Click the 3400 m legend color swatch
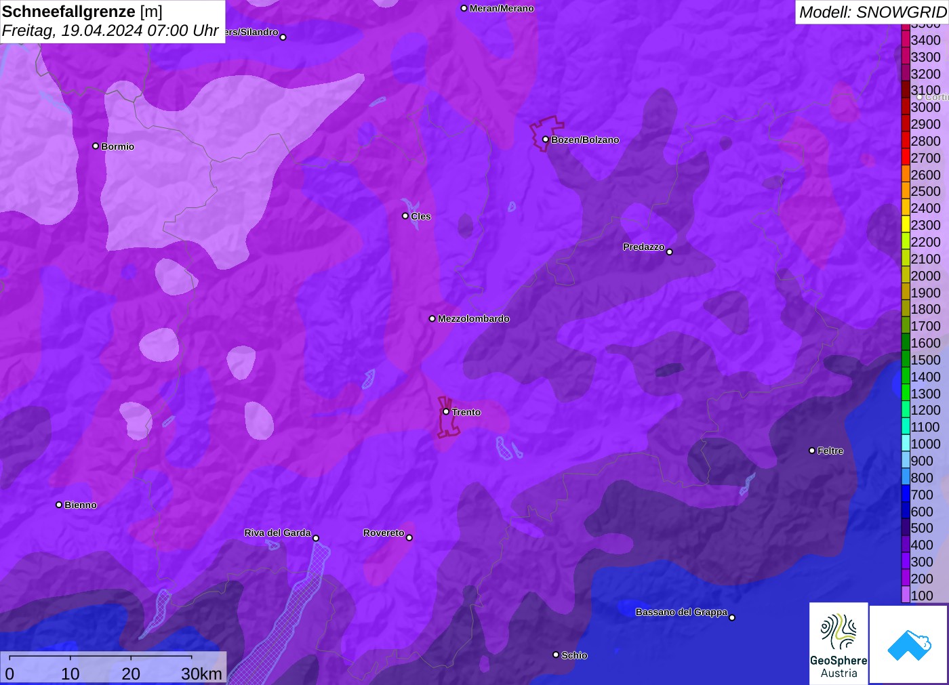This screenshot has height=685, width=949. point(905,39)
